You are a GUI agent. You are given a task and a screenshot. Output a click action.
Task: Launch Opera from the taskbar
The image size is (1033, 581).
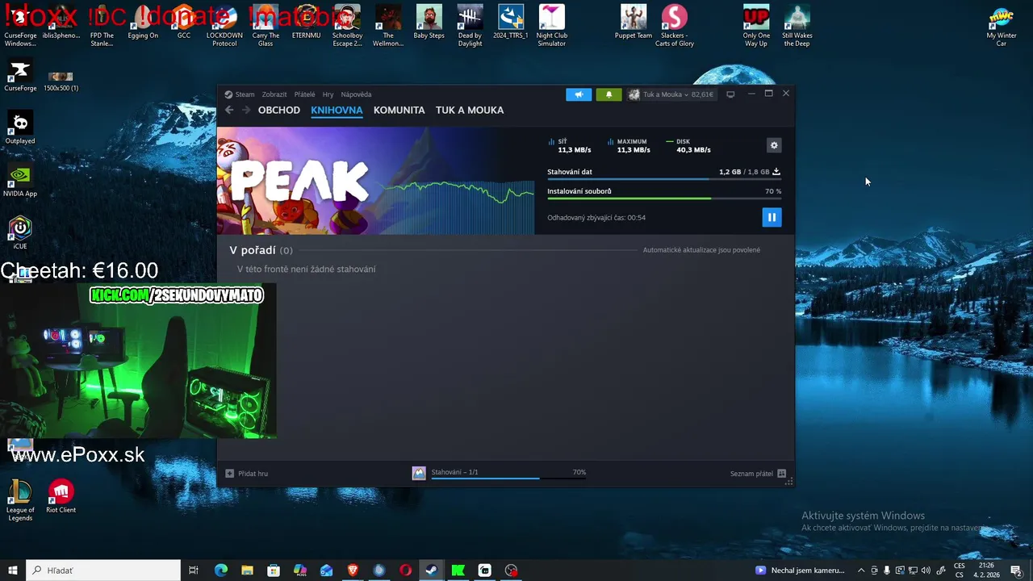tap(405, 571)
